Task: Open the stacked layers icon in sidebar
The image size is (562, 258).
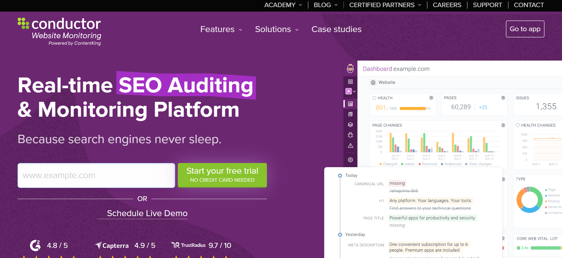Action: point(350,125)
